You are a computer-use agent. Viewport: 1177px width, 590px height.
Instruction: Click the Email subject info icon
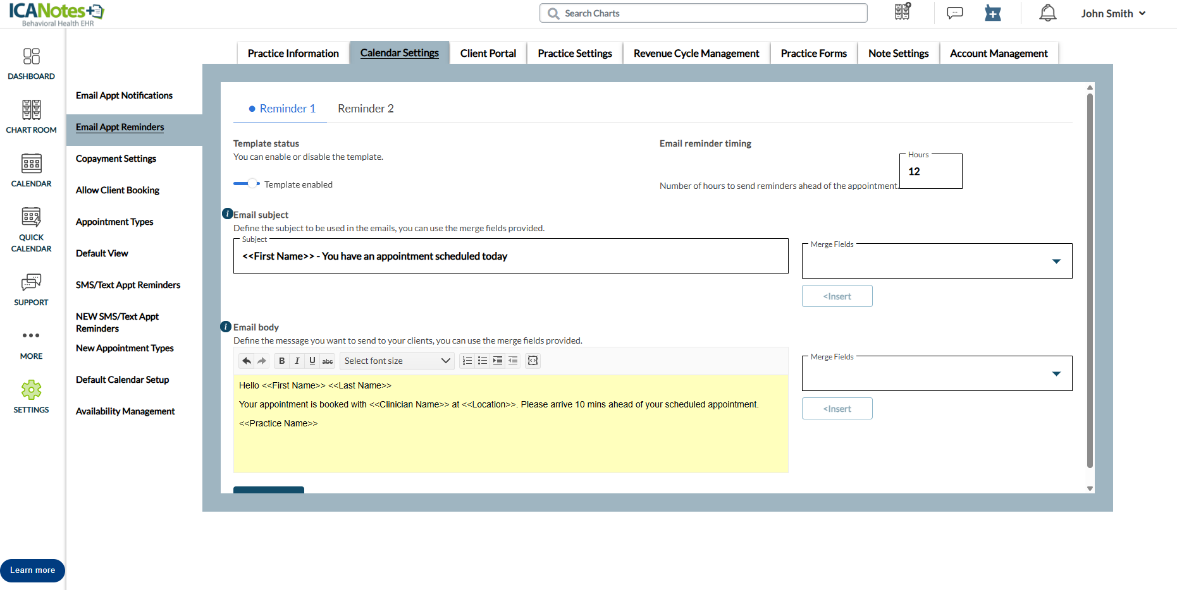228,214
